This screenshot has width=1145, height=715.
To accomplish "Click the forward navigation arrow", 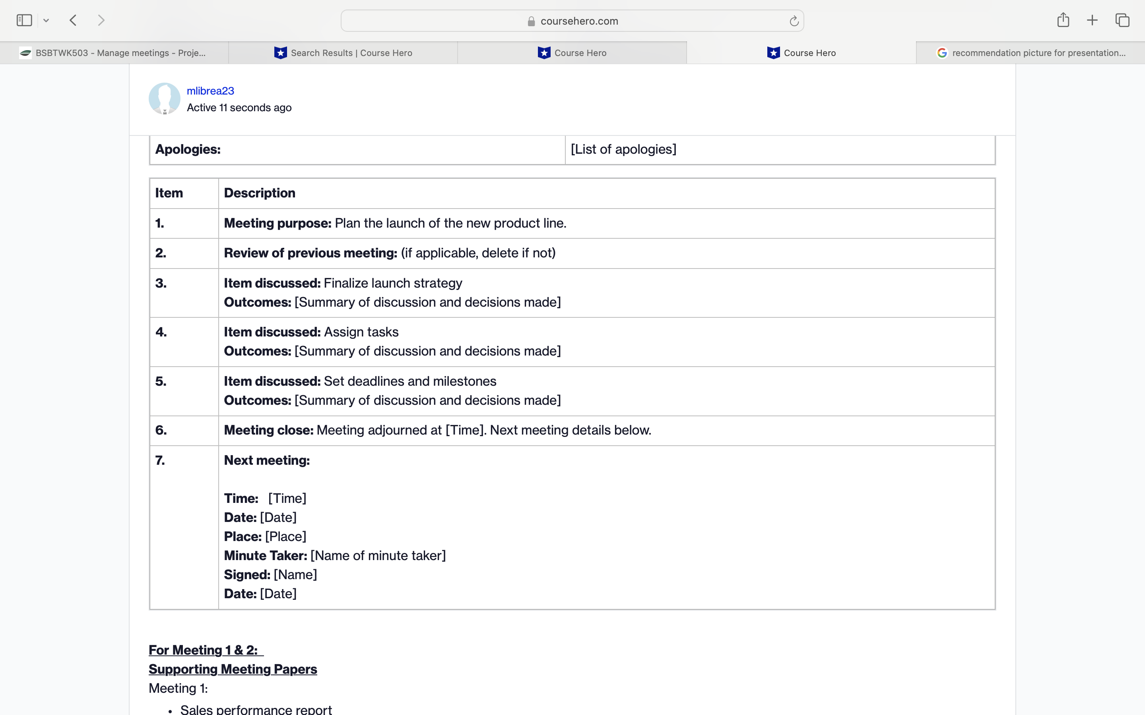I will tap(101, 20).
